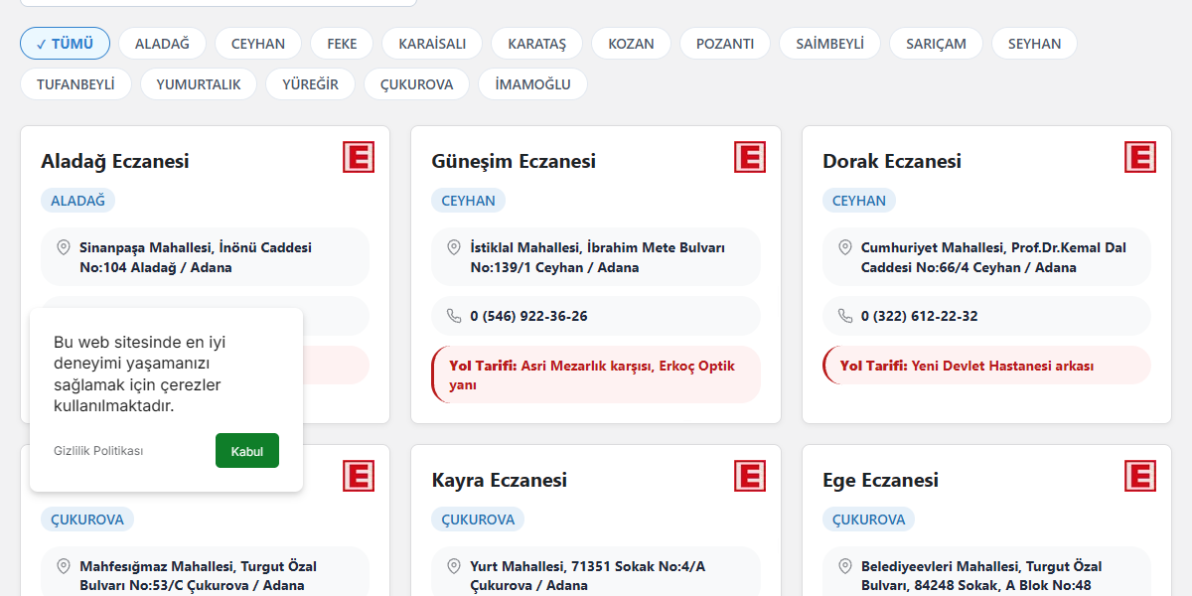The height and width of the screenshot is (596, 1192).
Task: Choose the KARATAŞ district filter
Action: 536,44
